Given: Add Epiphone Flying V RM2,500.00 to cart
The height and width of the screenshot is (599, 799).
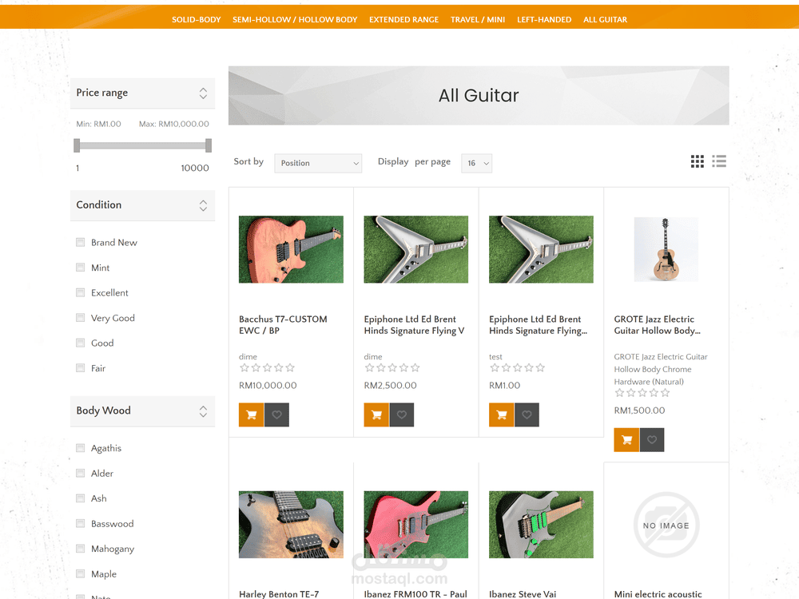Looking at the screenshot, I should coord(376,415).
